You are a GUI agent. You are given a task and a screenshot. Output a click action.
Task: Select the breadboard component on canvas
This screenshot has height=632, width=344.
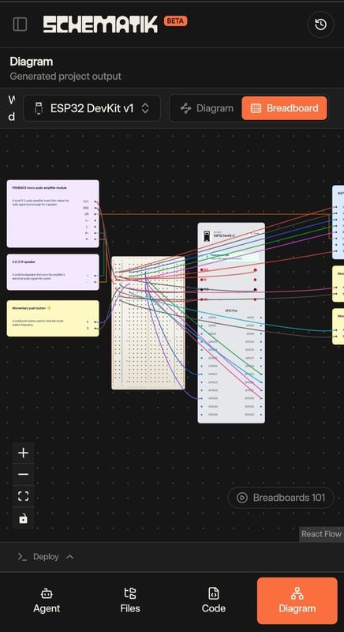(x=148, y=323)
